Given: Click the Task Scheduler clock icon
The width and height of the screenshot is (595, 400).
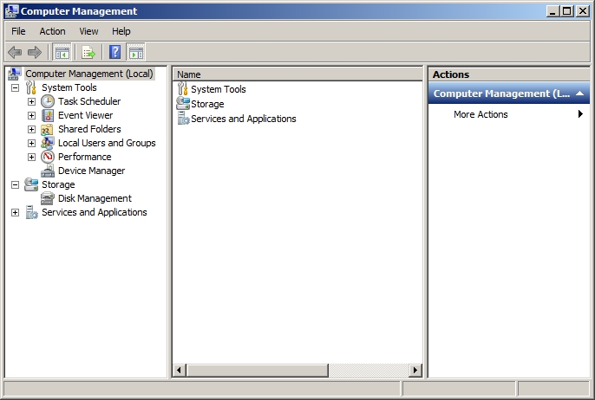Looking at the screenshot, I should (x=48, y=101).
